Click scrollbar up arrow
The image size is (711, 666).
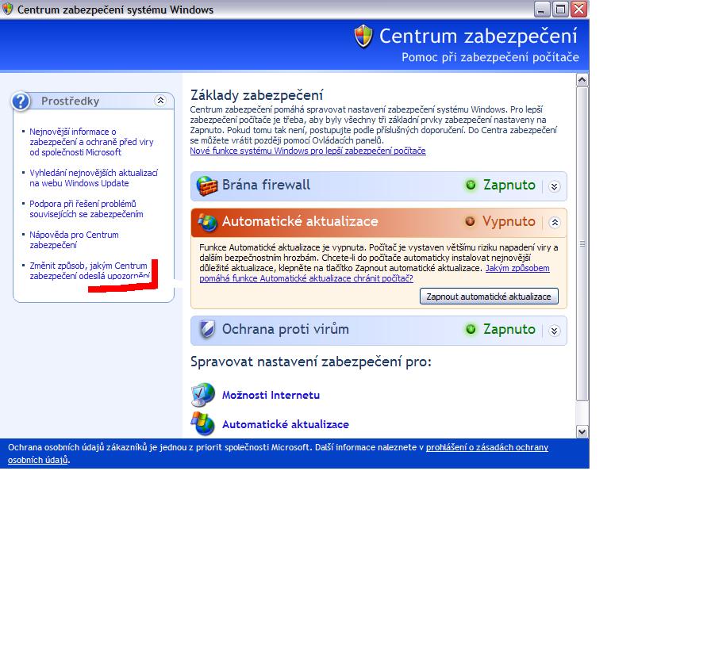(582, 80)
